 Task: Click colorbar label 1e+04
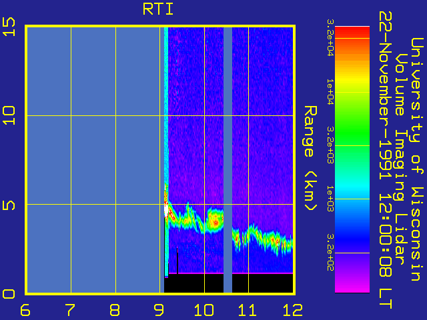coord(330,92)
